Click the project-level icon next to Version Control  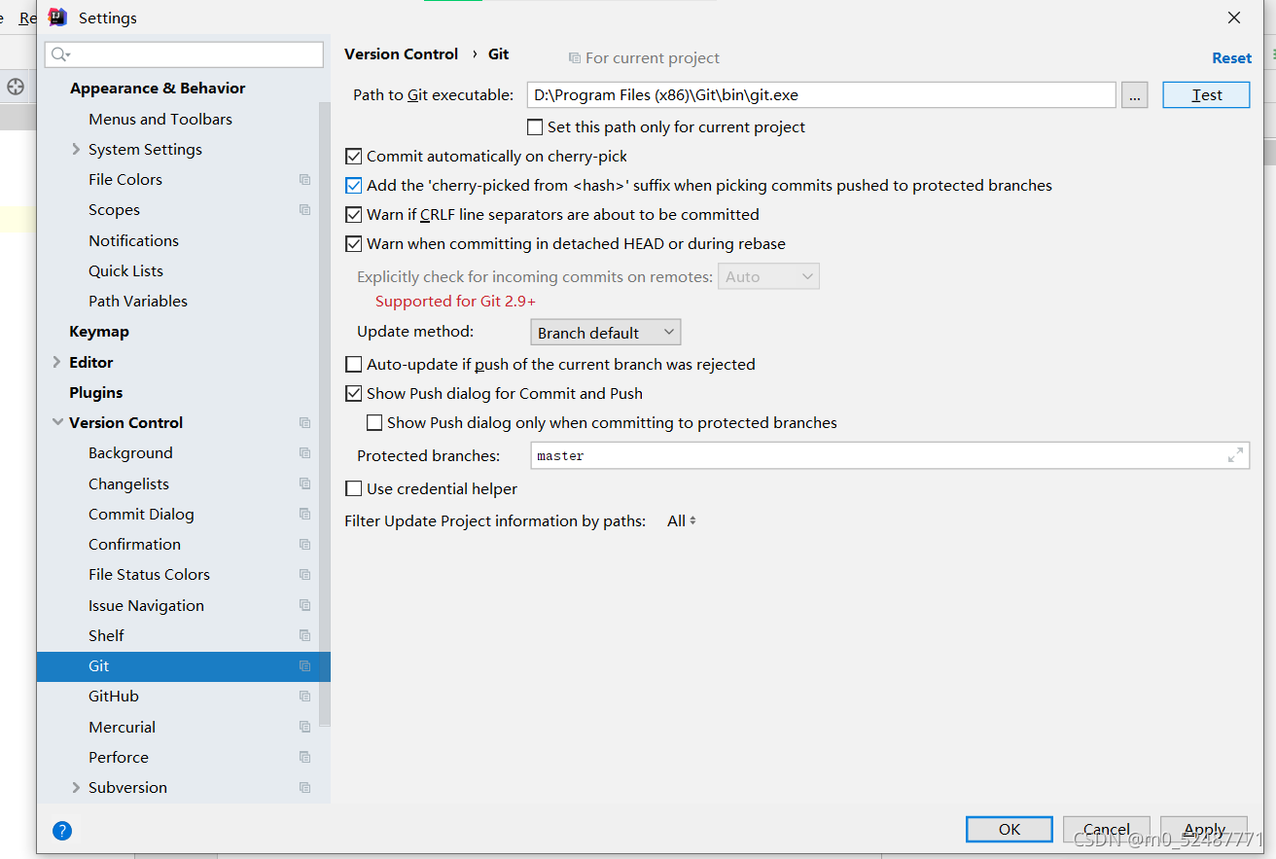click(305, 423)
